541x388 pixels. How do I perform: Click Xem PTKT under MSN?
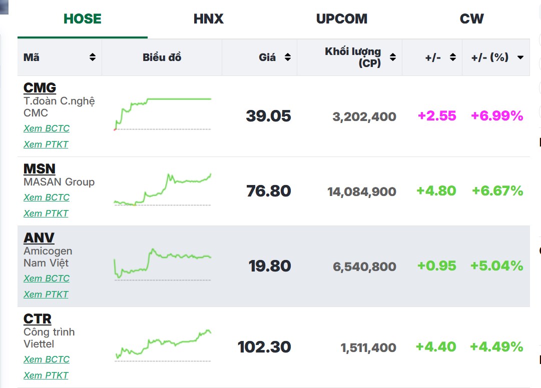click(x=46, y=213)
